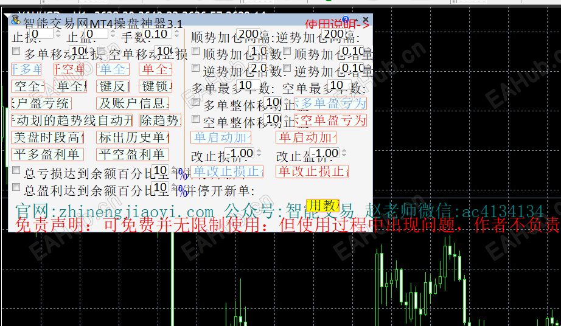Click the 平多盈利单 button
Image resolution: width=561 pixels, height=326 pixels.
[x=47, y=154]
